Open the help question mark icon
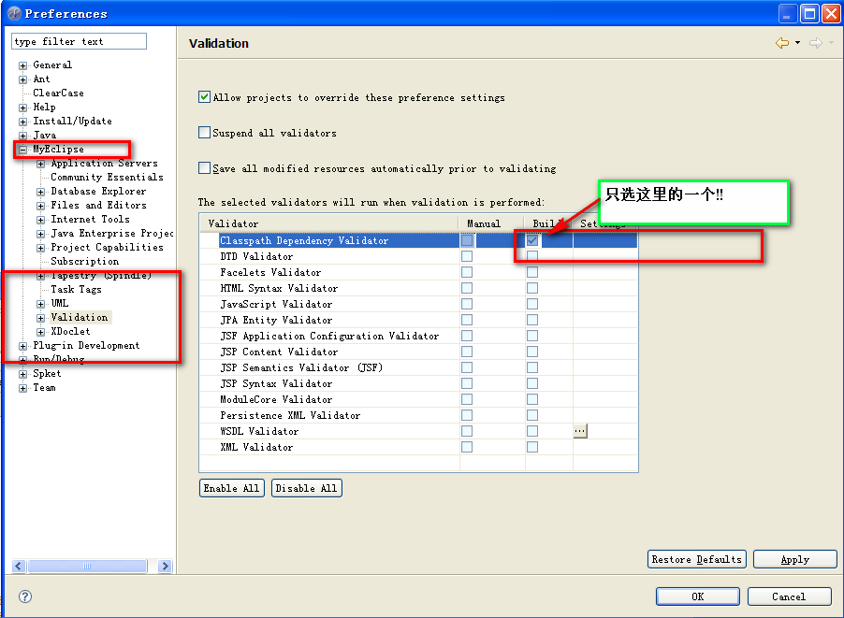This screenshot has height=618, width=844. (x=24, y=596)
